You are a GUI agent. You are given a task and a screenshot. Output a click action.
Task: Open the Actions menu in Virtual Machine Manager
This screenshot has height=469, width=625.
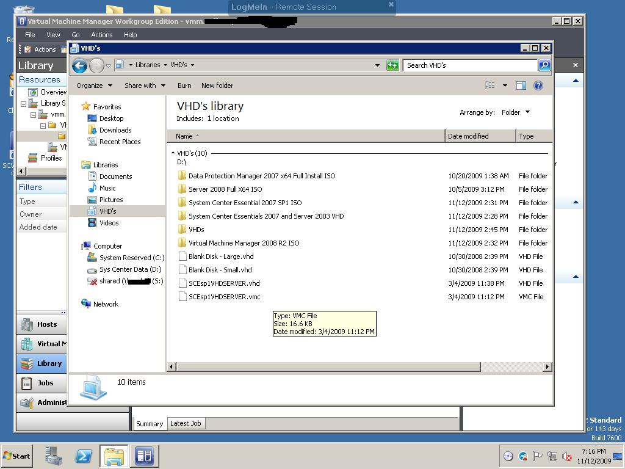[x=101, y=35]
